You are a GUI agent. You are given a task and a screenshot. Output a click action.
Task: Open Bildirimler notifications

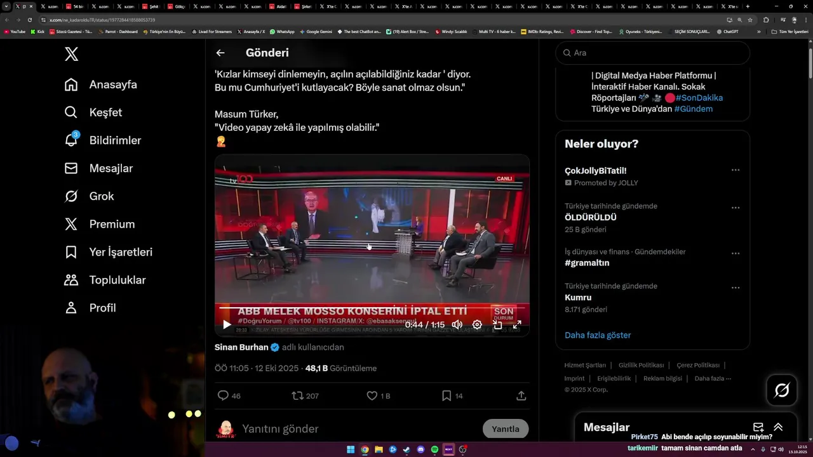coord(103,140)
